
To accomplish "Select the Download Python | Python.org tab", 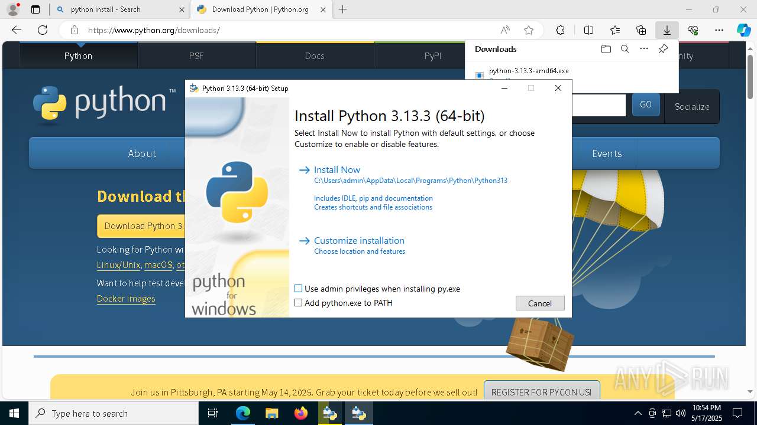I will coord(261,9).
